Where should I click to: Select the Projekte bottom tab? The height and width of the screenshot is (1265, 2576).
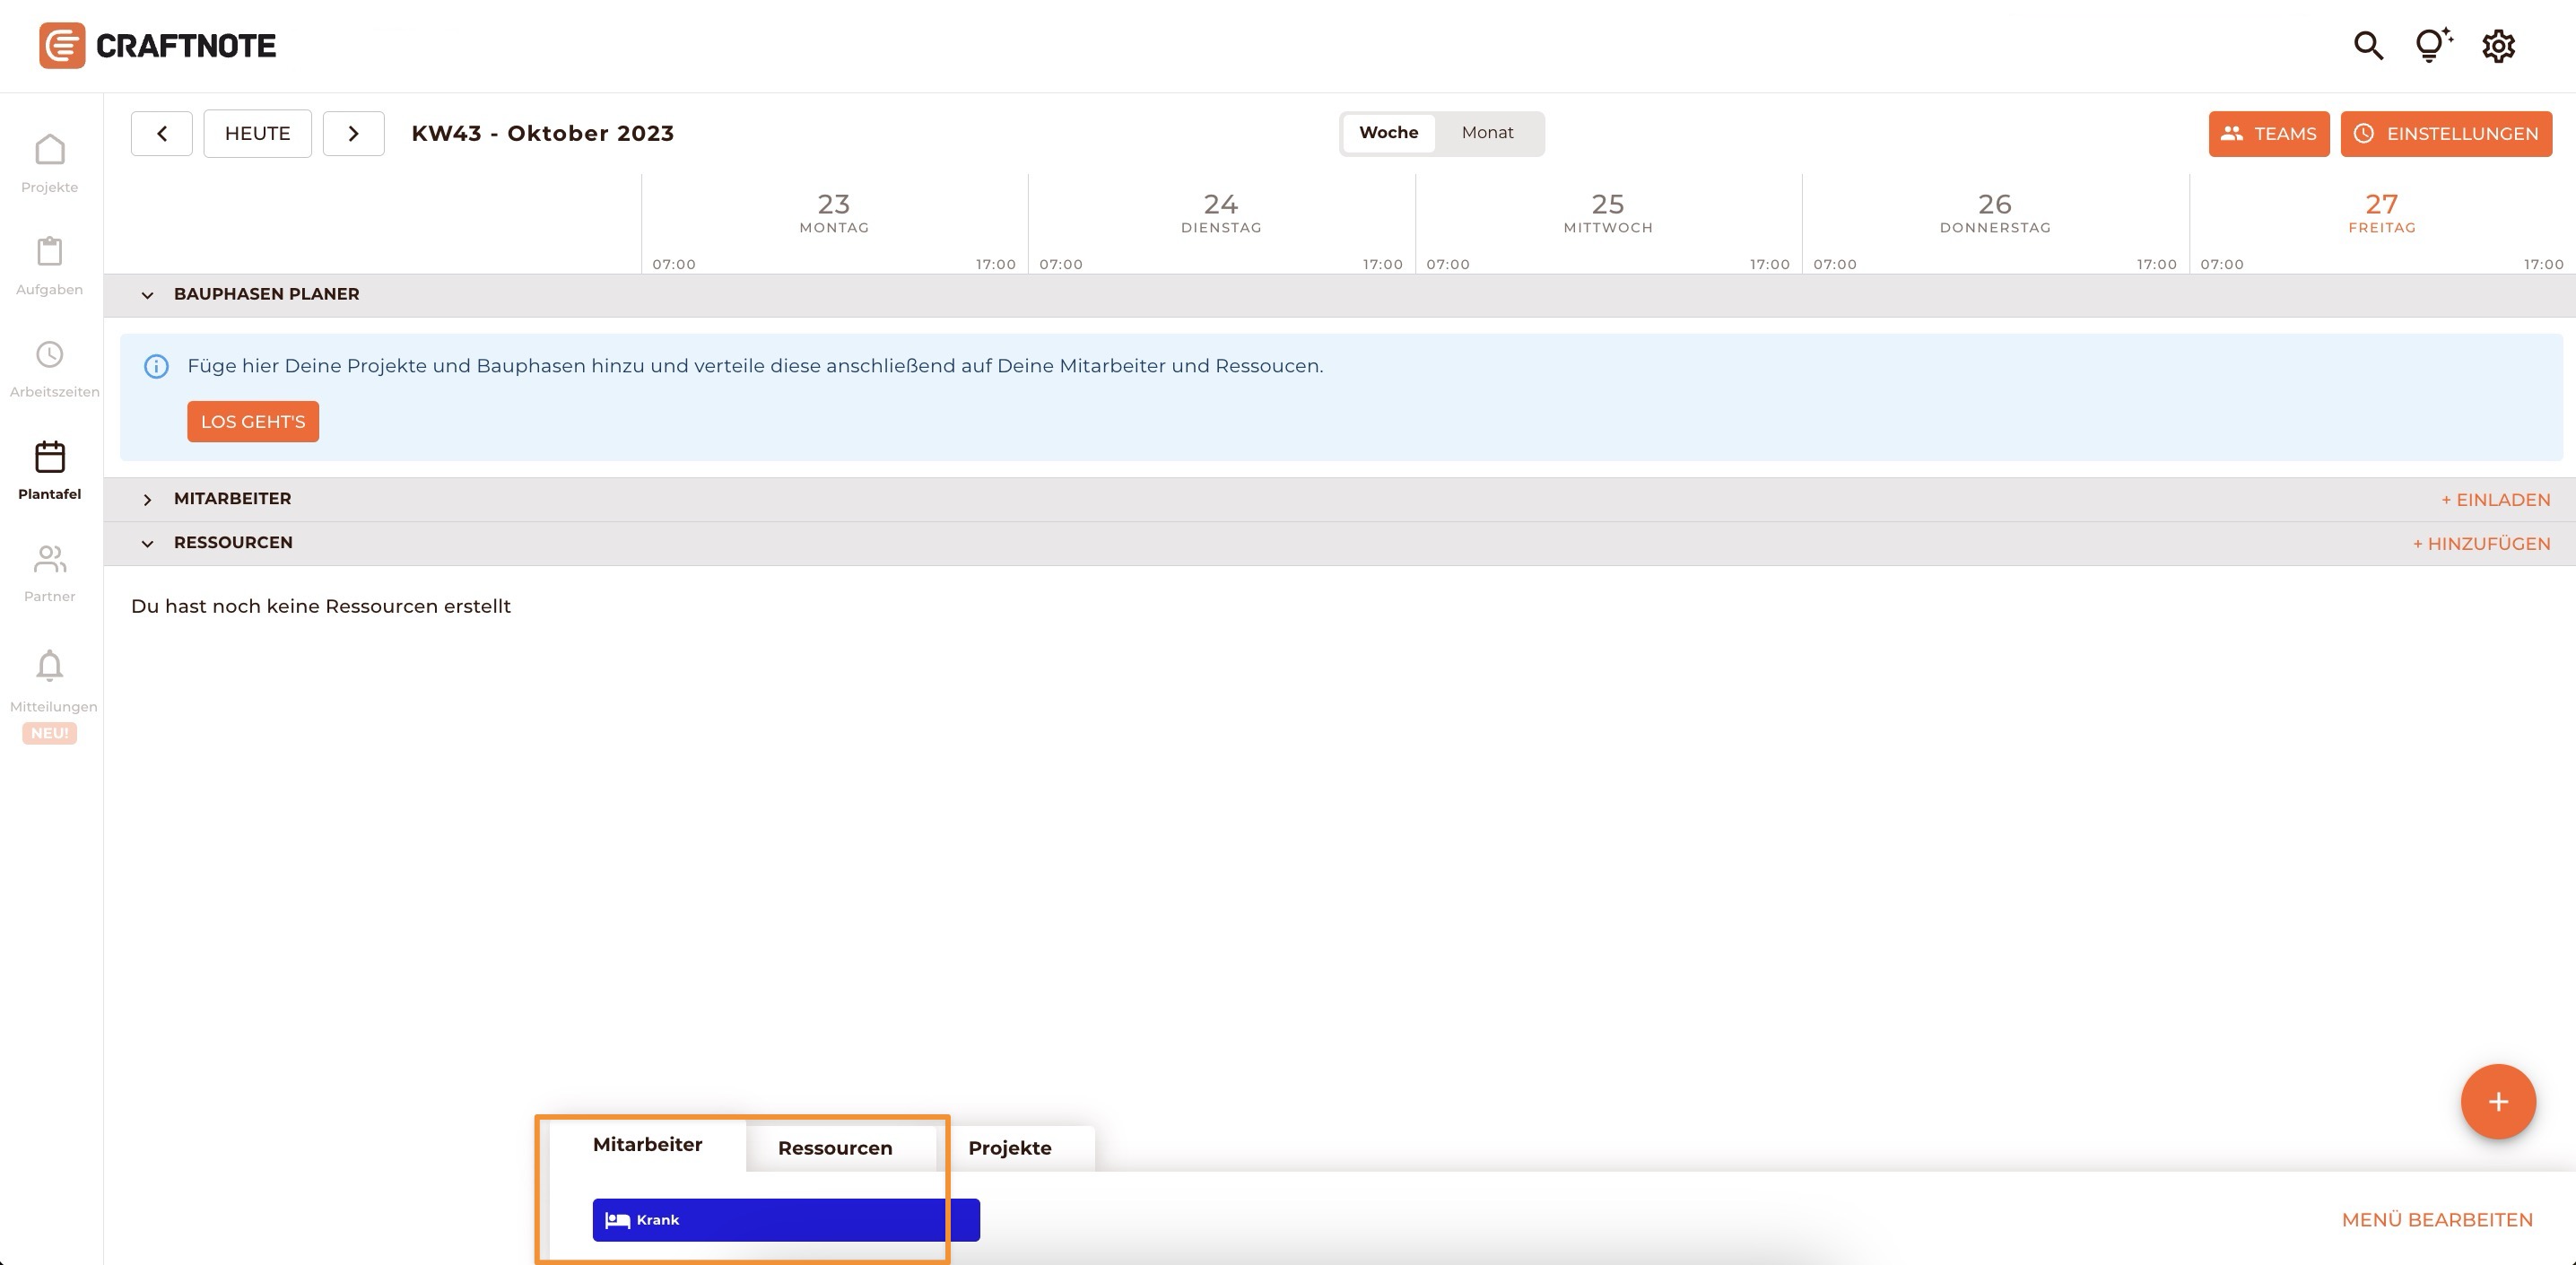point(1010,1149)
